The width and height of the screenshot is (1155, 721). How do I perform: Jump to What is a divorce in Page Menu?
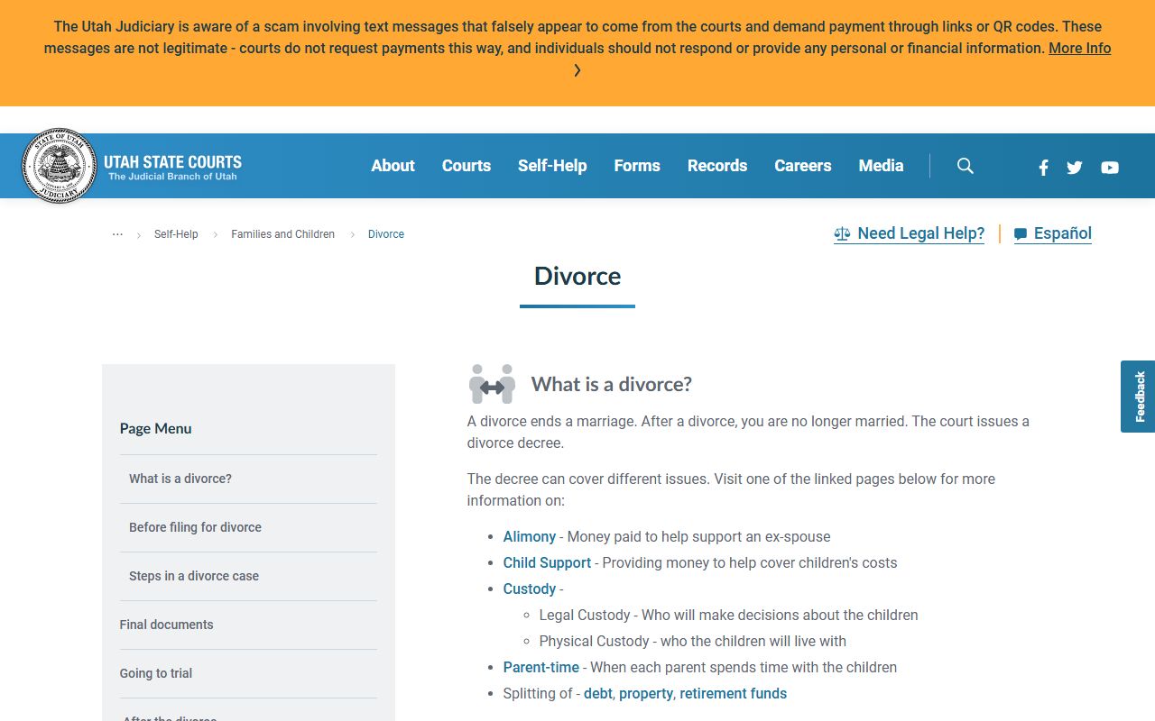tap(180, 479)
